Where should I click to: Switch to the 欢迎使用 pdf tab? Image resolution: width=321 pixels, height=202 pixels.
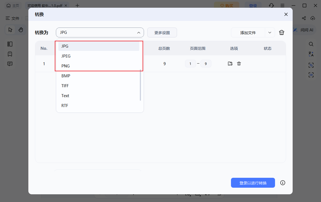(45, 6)
